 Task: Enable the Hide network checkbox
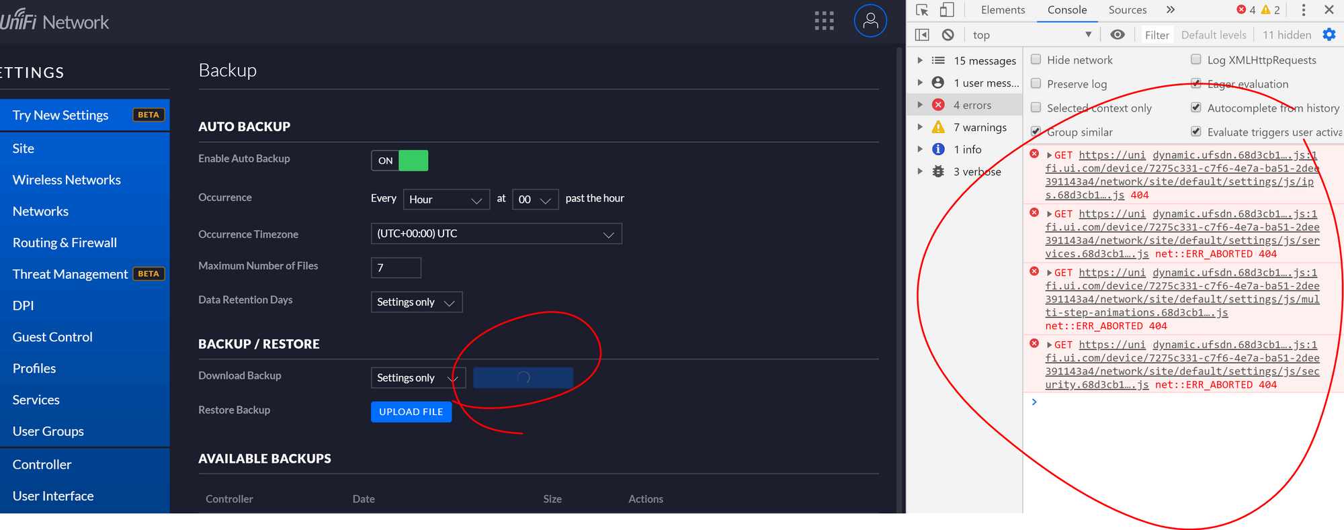pos(1036,60)
